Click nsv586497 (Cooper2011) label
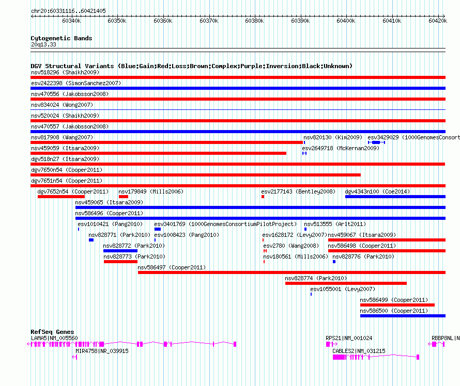This screenshot has height=386, width=460. pos(172,267)
